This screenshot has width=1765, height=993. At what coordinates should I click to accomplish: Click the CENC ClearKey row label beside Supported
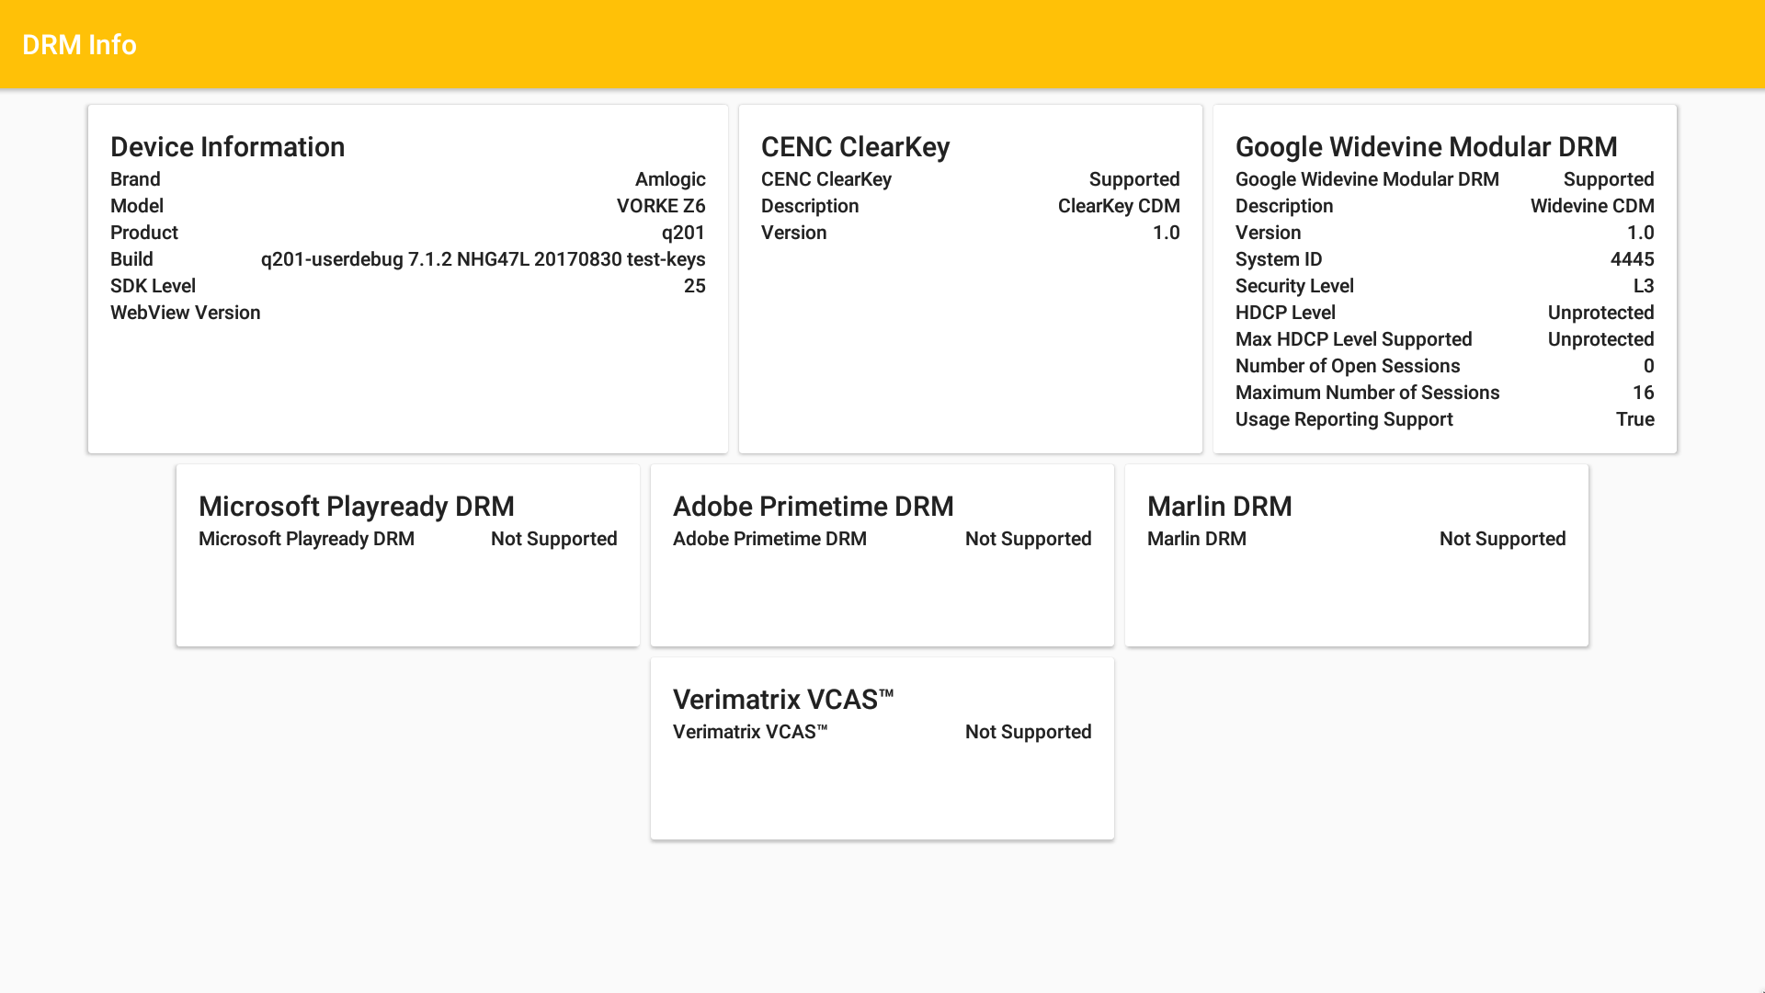[826, 179]
